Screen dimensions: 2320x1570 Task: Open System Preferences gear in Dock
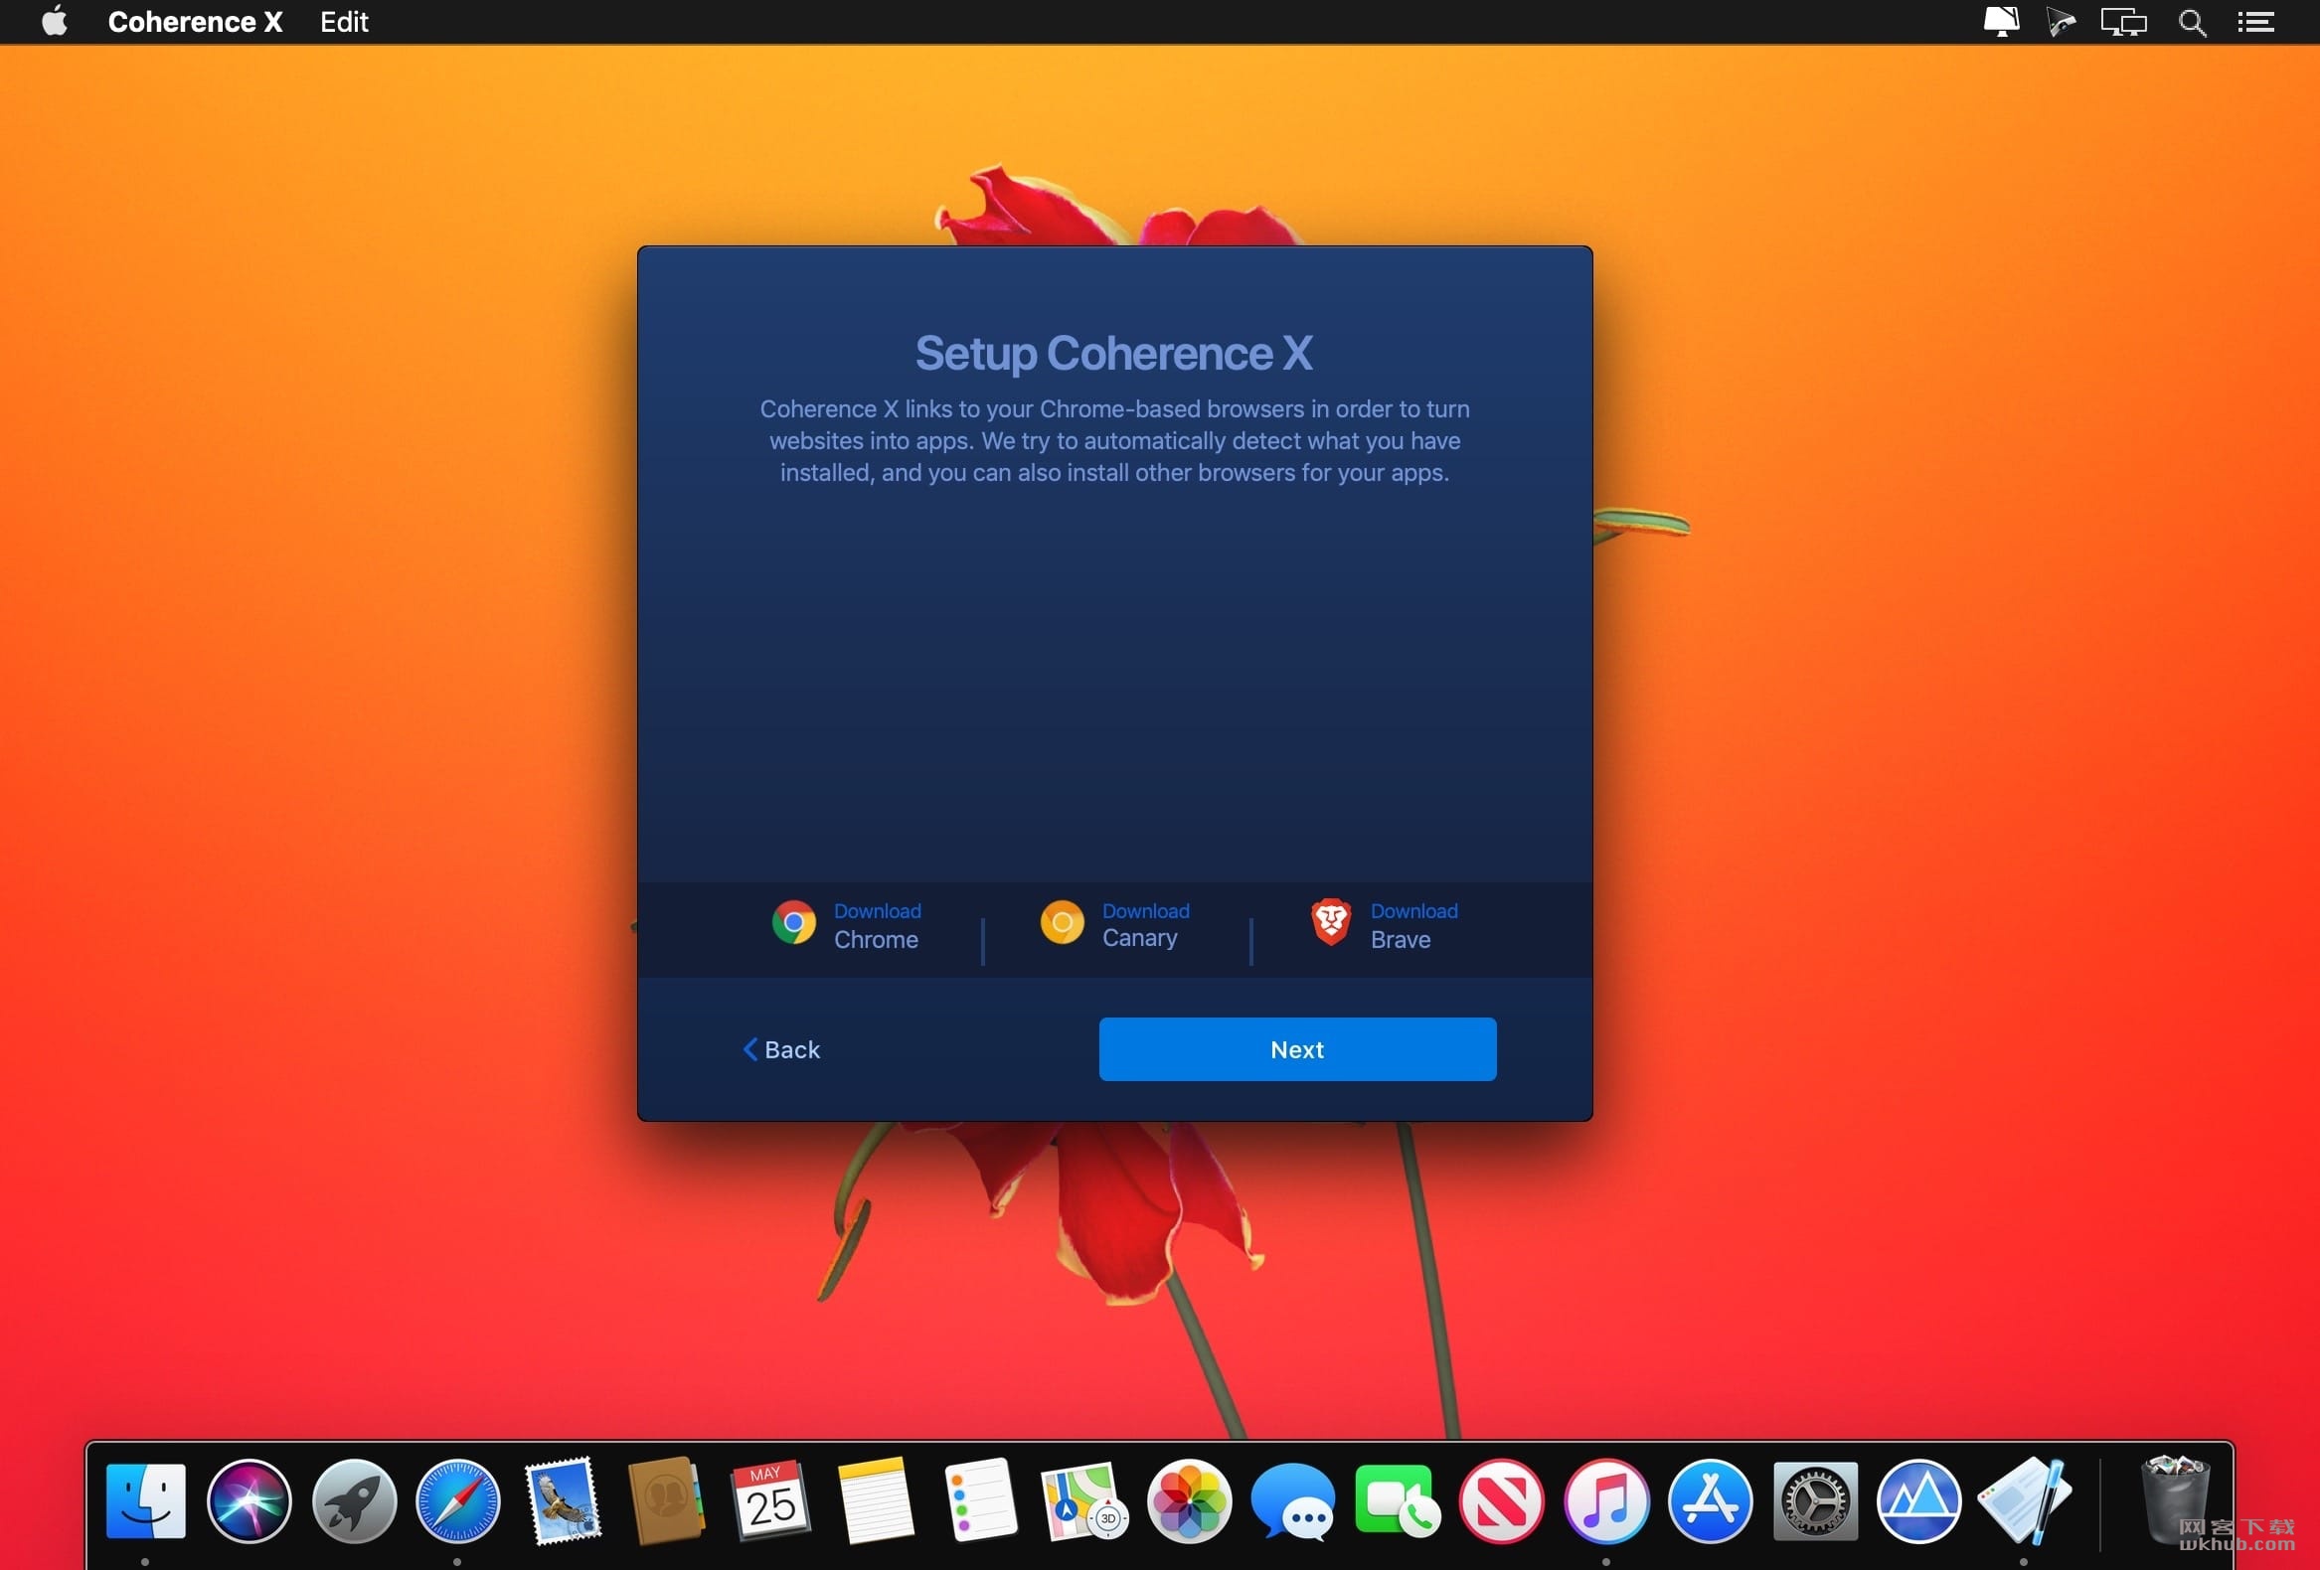pyautogui.click(x=1815, y=1500)
